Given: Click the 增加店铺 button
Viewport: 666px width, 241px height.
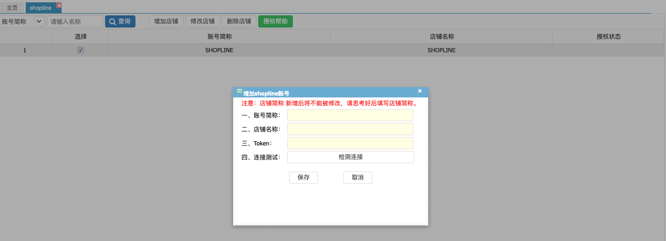Looking at the screenshot, I should [x=166, y=21].
